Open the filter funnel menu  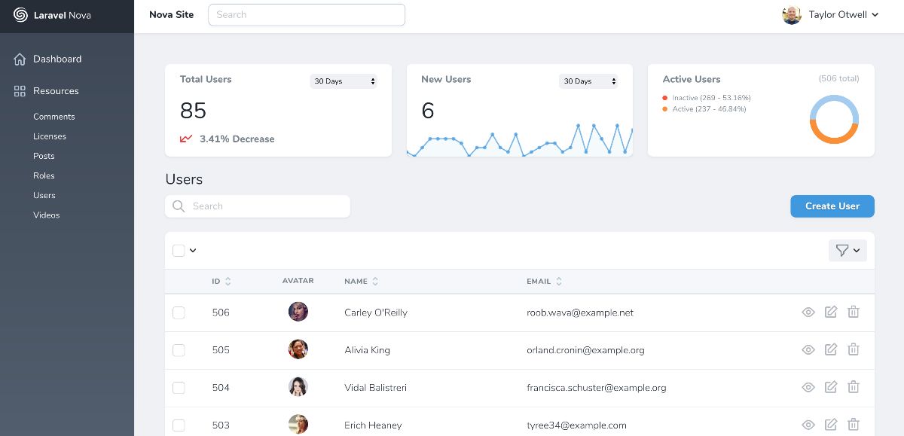pyautogui.click(x=847, y=251)
